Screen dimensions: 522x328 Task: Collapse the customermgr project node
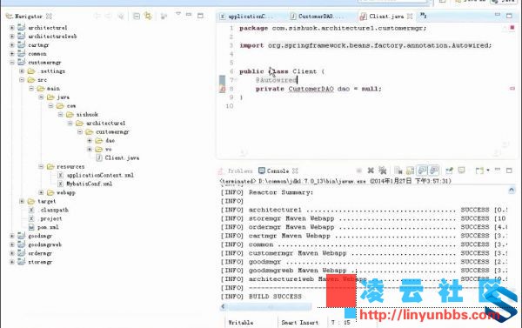pos(12,63)
